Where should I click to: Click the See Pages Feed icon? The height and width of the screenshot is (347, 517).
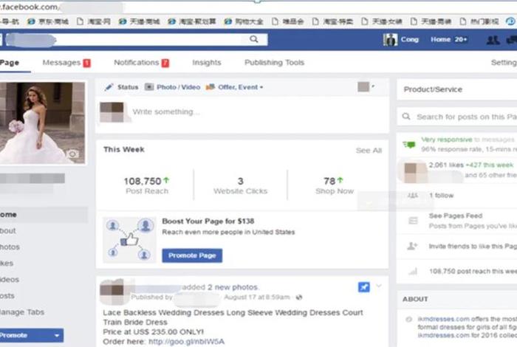[x=413, y=220]
